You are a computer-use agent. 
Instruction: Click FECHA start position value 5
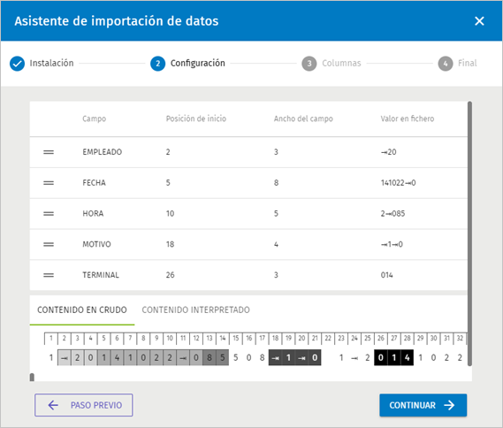pyautogui.click(x=168, y=183)
